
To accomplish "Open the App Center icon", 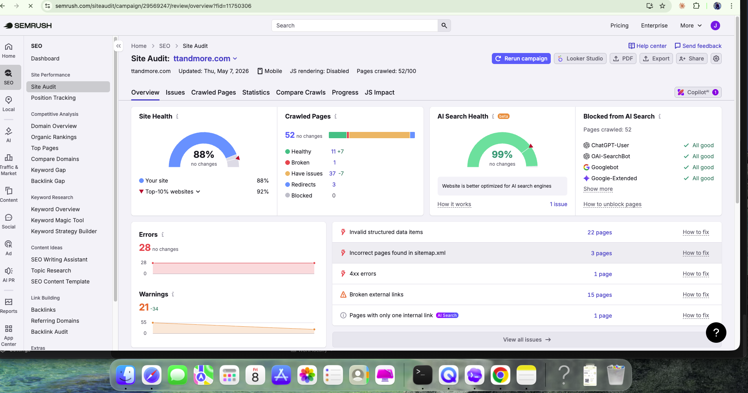I will click(9, 335).
